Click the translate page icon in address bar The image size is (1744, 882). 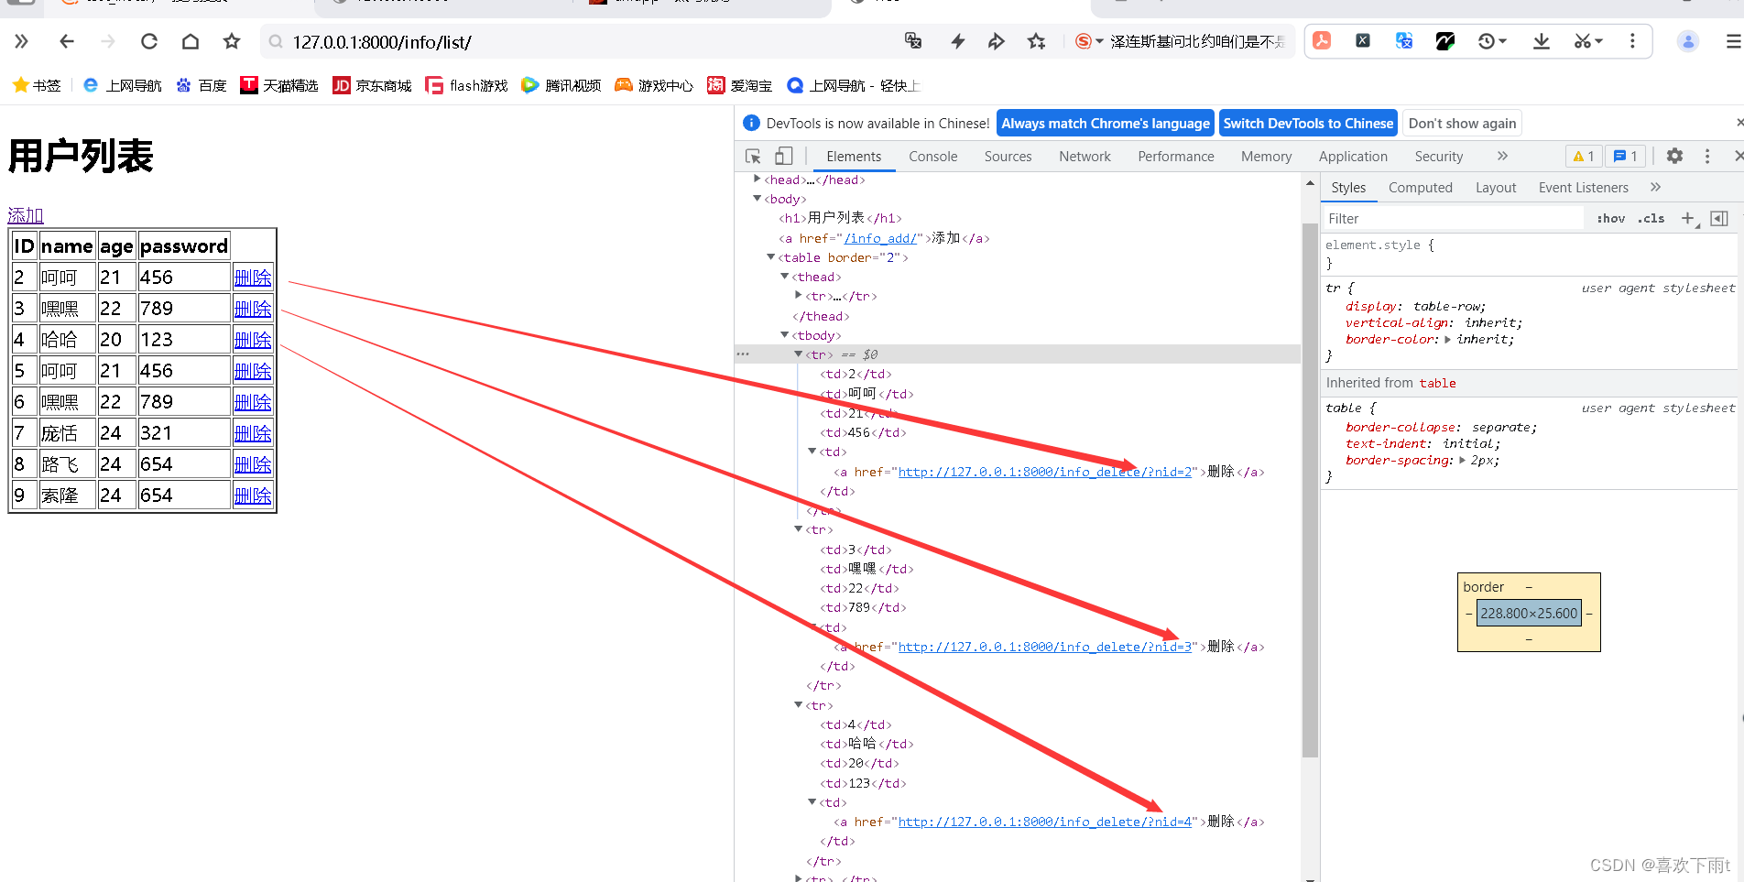point(913,40)
